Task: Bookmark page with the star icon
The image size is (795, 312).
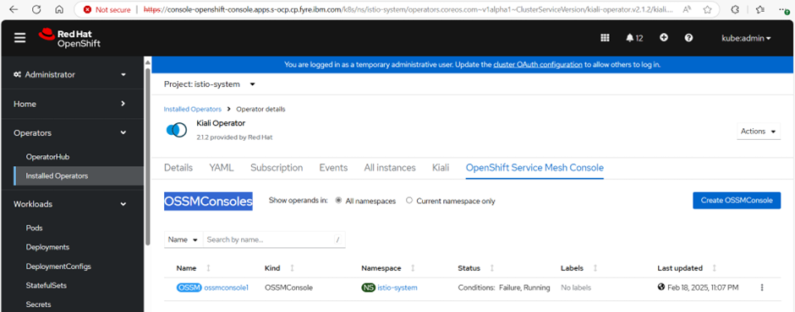Action: (x=707, y=9)
